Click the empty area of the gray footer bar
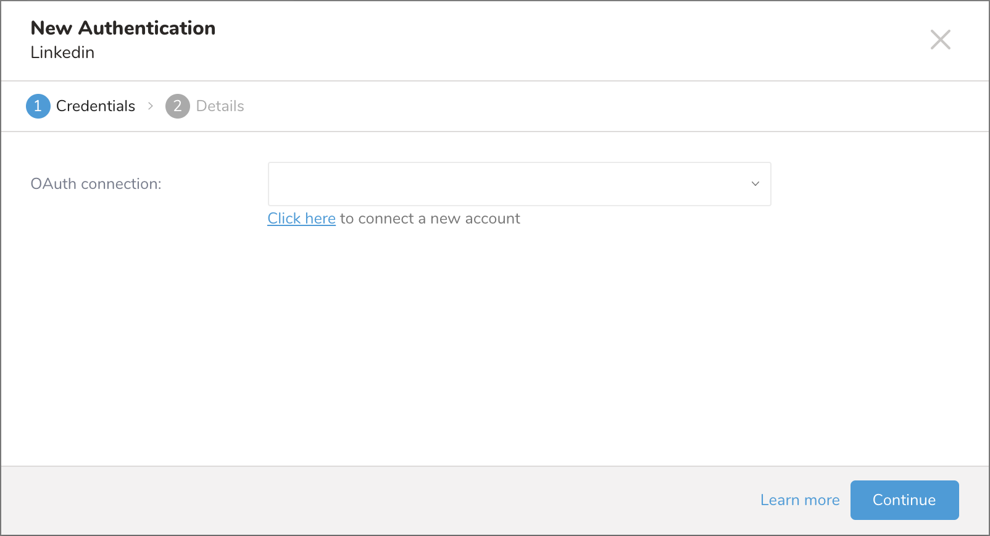The image size is (990, 536). click(370, 500)
